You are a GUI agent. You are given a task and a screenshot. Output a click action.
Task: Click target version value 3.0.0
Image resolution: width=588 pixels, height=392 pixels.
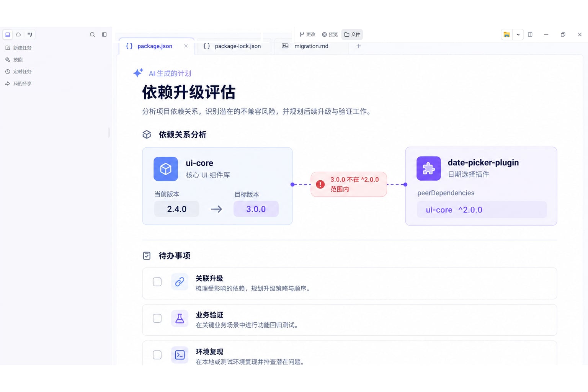click(x=256, y=209)
